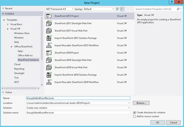Expand the Online section
Screen dimensions: 184x127
coord(3,92)
